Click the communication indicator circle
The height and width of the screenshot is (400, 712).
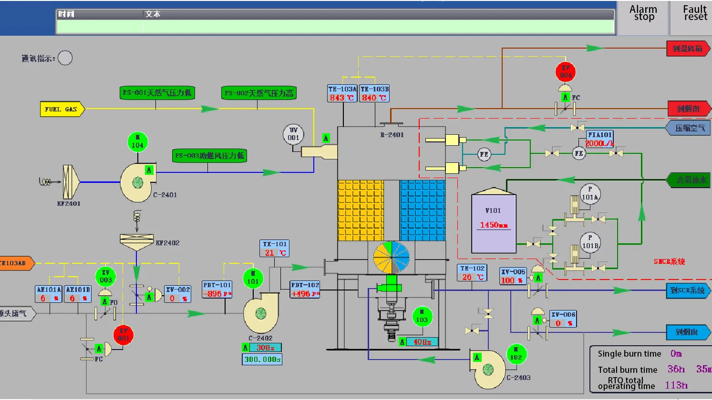65,58
